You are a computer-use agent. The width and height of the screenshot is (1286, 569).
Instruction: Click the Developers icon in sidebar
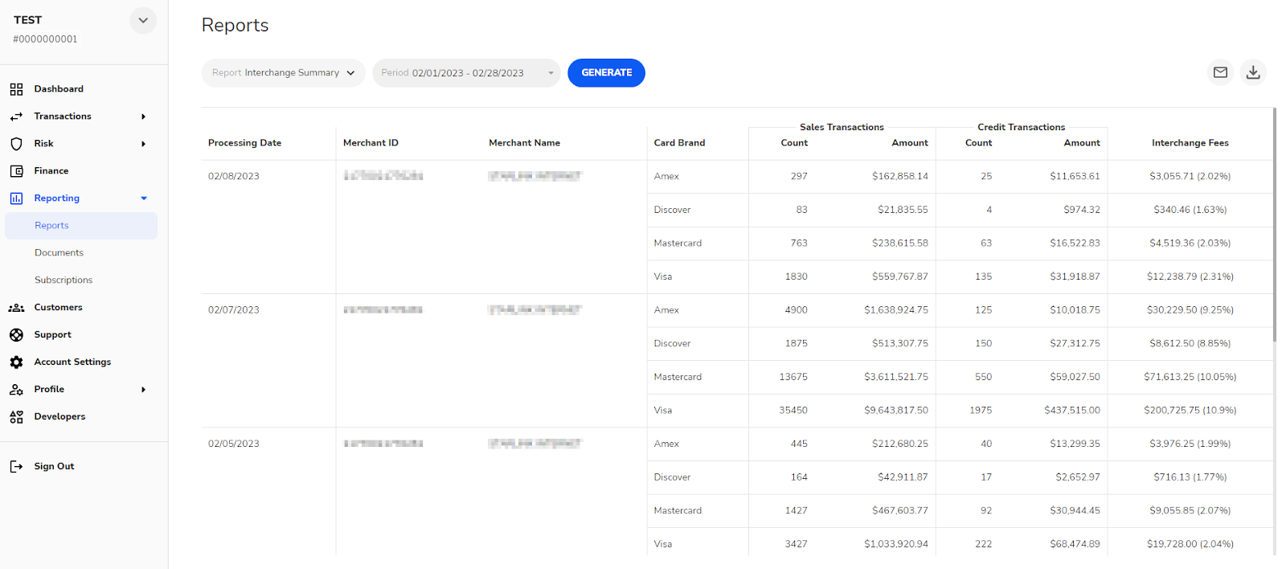[16, 417]
